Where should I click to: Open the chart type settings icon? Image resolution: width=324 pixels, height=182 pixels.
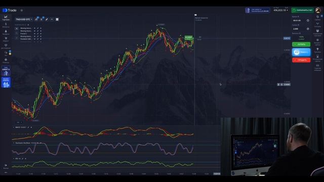point(36,19)
